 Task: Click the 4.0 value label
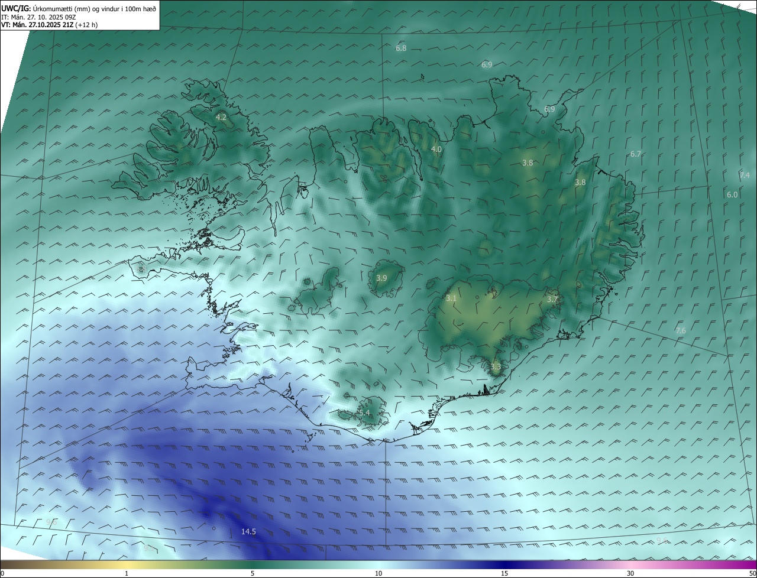pyautogui.click(x=436, y=150)
